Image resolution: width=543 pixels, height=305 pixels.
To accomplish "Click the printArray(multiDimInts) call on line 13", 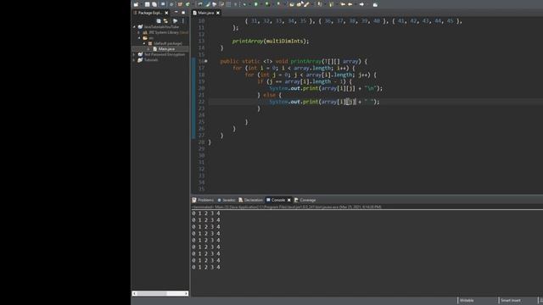I will [270, 41].
